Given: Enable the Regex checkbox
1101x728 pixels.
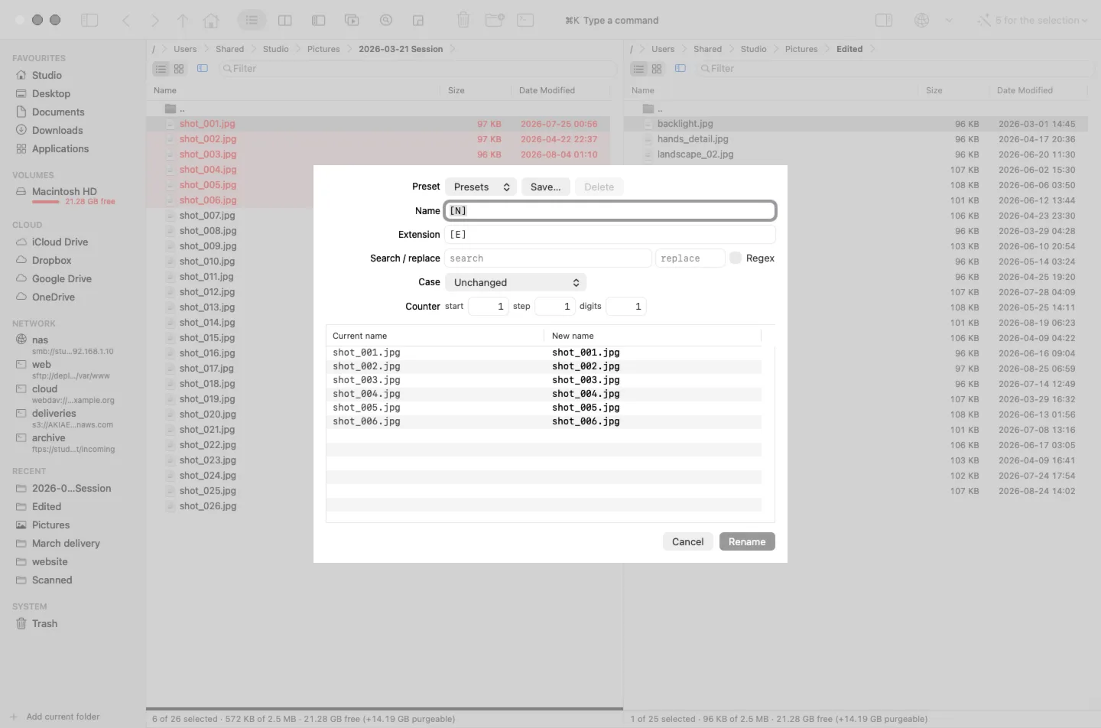Looking at the screenshot, I should coord(736,258).
